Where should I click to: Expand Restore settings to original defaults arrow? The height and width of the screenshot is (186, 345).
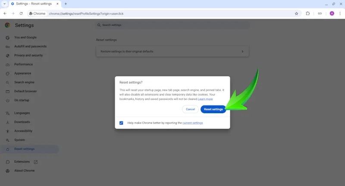click(242, 51)
